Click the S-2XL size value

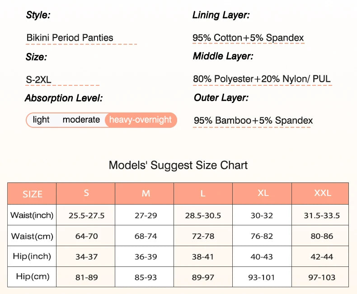pyautogui.click(x=39, y=80)
